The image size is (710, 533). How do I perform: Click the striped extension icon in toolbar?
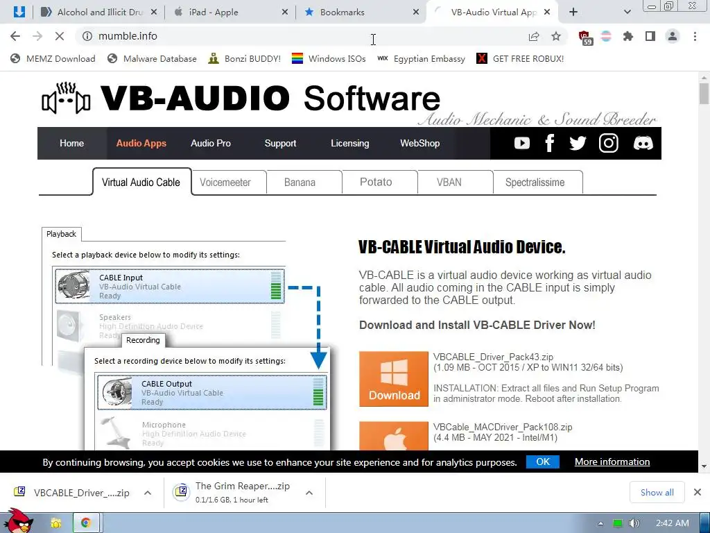[606, 36]
